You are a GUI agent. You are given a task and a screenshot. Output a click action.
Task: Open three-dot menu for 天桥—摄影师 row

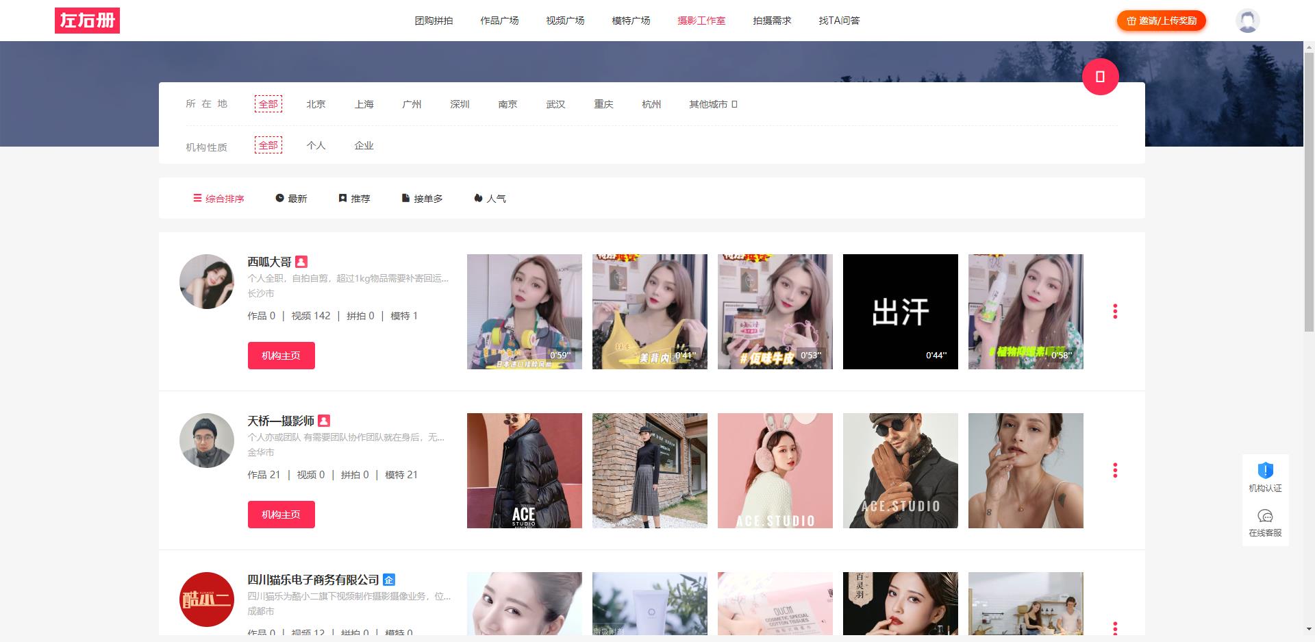(1115, 471)
